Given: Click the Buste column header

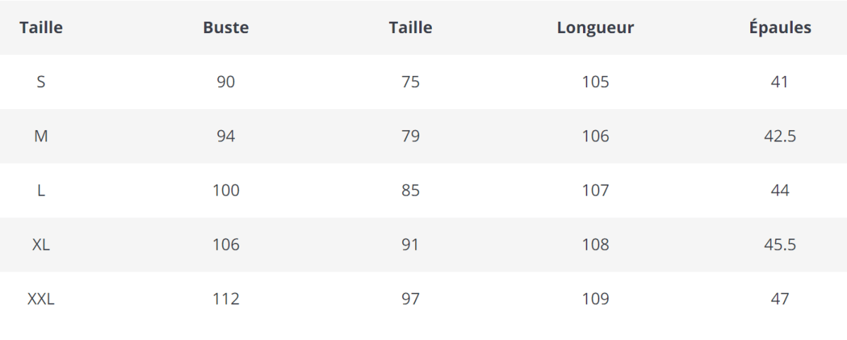Looking at the screenshot, I should (226, 28).
